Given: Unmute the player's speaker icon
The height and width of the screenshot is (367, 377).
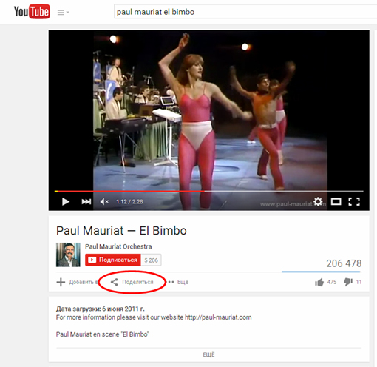Looking at the screenshot, I should point(104,202).
